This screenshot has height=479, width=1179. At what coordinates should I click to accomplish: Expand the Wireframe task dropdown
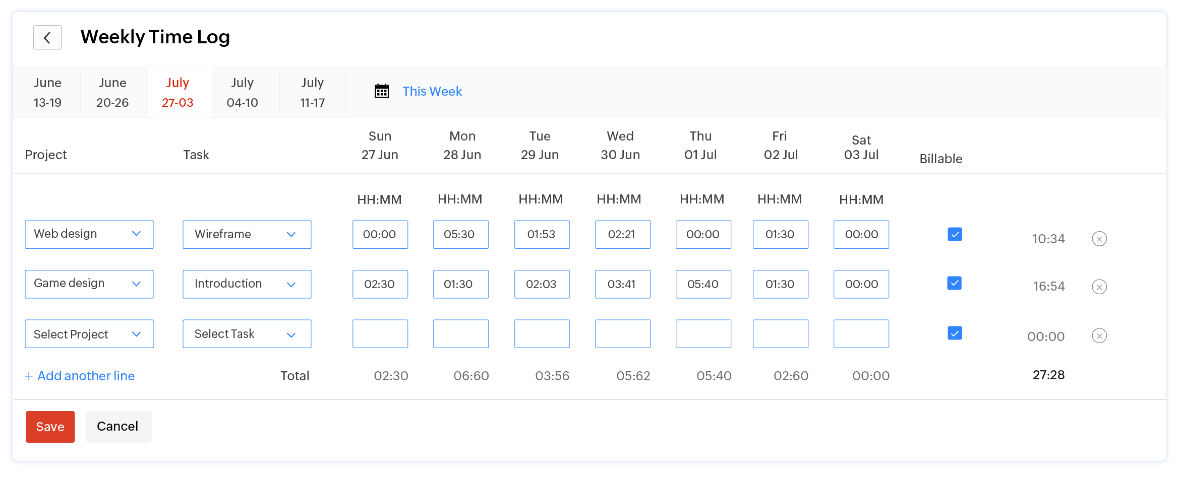coord(247,234)
